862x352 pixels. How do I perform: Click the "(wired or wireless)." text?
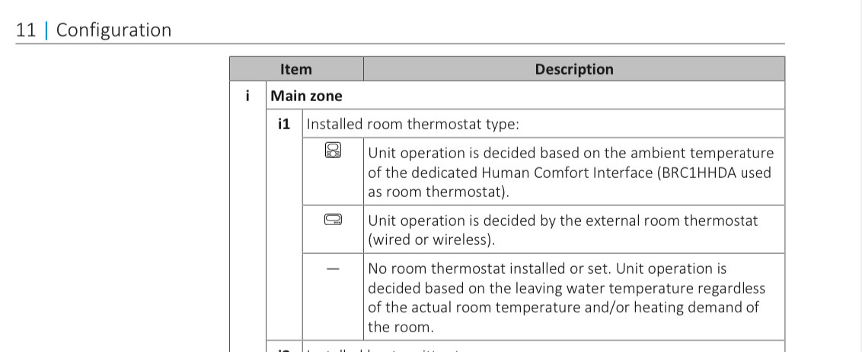click(432, 240)
